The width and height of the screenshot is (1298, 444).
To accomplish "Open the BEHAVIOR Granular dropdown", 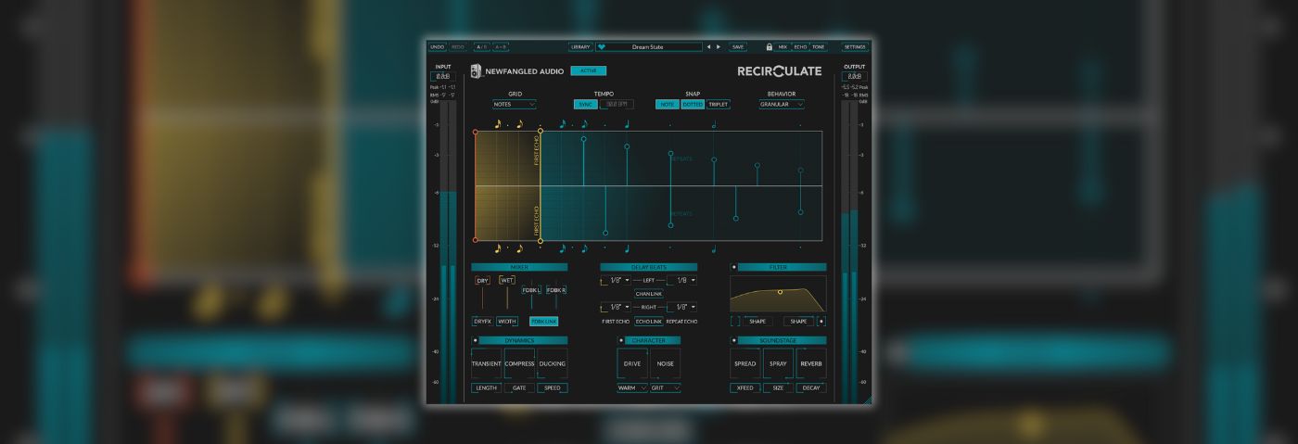I will click(782, 105).
